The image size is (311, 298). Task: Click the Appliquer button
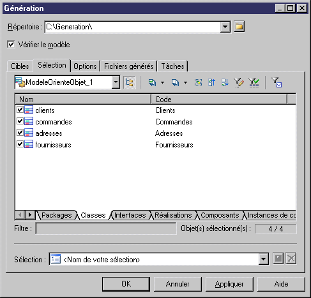(229, 284)
